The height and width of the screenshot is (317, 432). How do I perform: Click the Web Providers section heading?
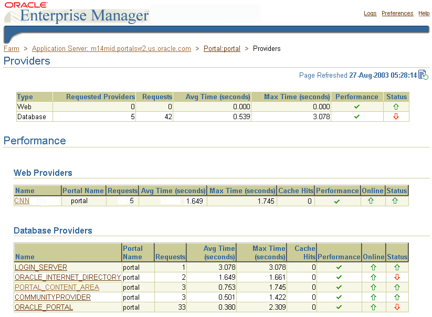43,173
